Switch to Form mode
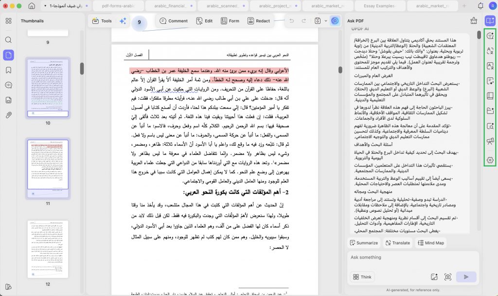Viewport: 498px width, 296px height. [x=230, y=21]
